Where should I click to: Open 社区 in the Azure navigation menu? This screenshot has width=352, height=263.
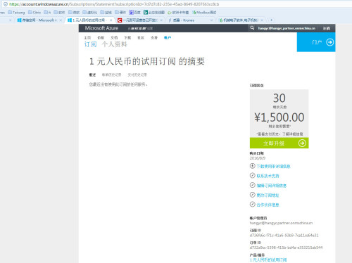coord(141,38)
